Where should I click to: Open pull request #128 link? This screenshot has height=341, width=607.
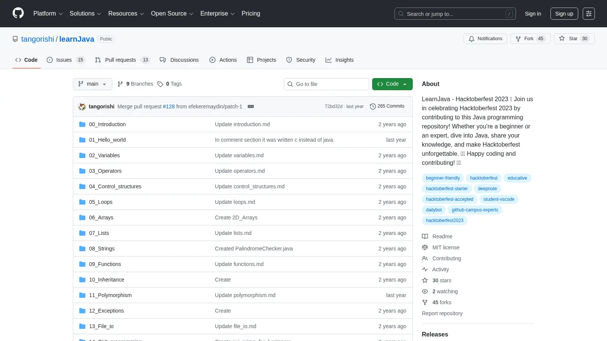tap(169, 106)
